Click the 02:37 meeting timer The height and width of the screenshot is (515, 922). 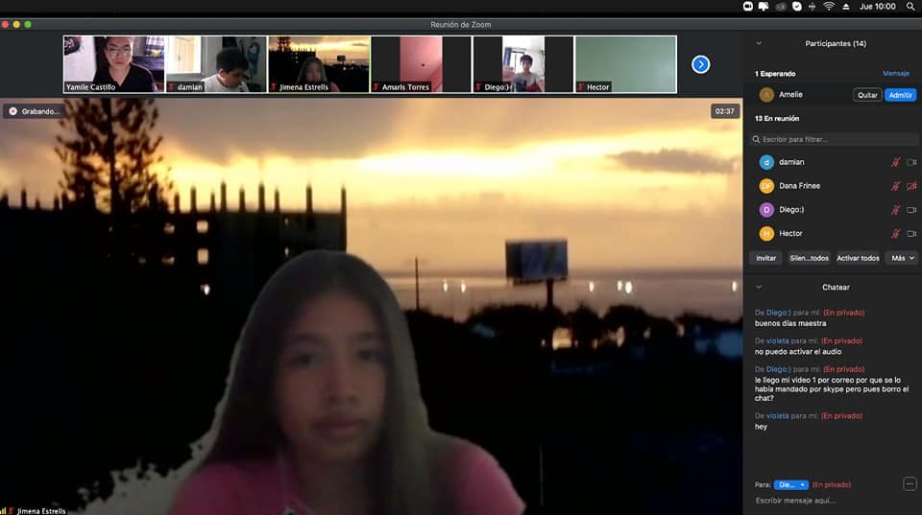(724, 111)
